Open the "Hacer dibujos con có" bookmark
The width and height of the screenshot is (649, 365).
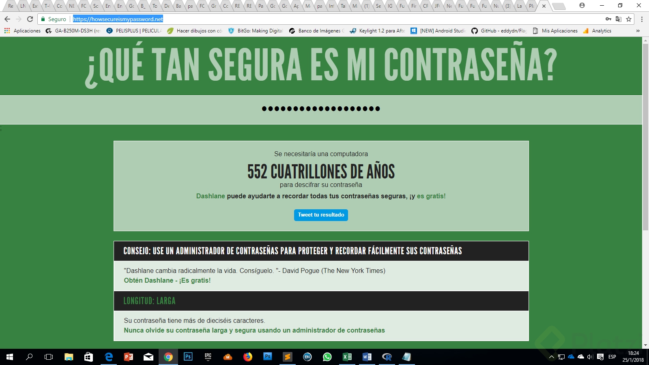[x=195, y=31]
